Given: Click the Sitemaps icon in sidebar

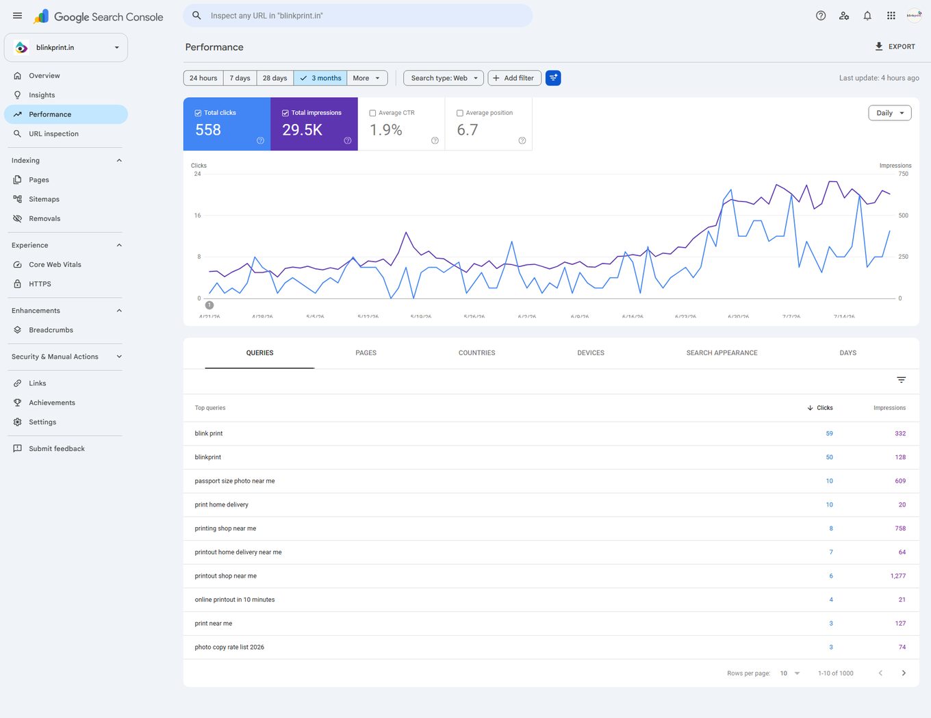Looking at the screenshot, I should [18, 199].
